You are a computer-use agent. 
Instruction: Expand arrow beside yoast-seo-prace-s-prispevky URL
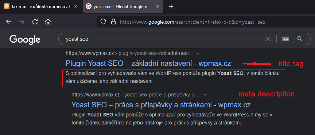pos(205,95)
